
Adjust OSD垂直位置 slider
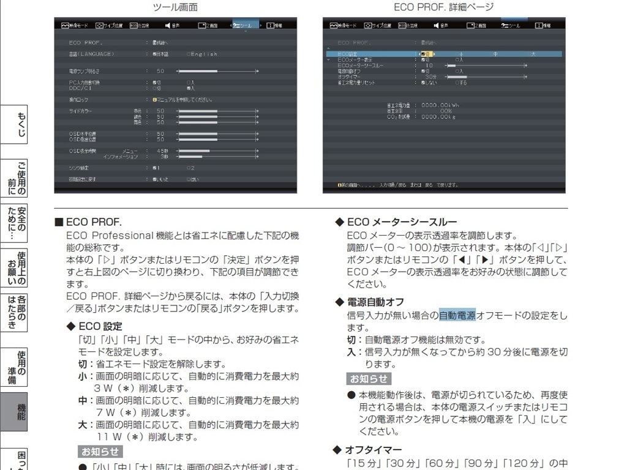217,140
